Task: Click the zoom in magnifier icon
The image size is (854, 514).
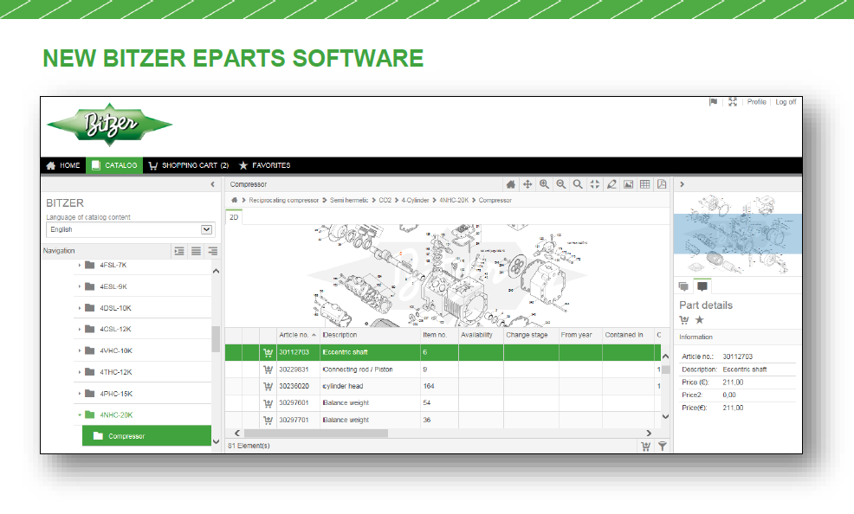Action: tap(544, 184)
